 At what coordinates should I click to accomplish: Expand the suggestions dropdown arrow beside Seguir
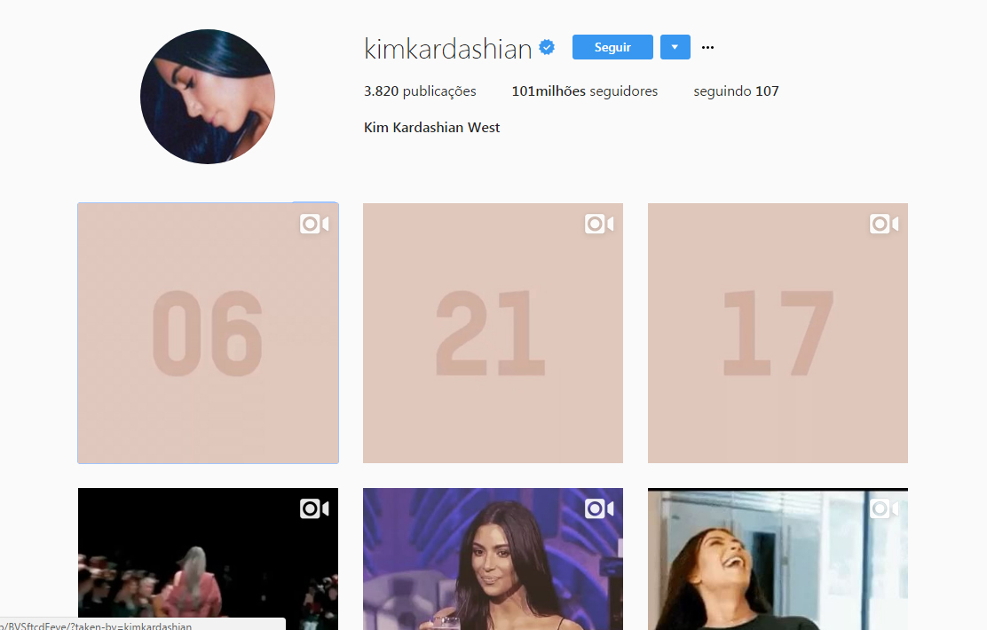click(675, 47)
